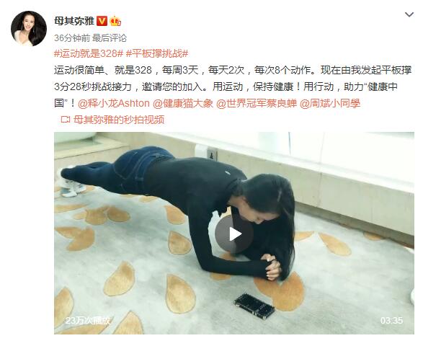423x346 pixels.
Task: Click the orange V verified badge
Action: tap(102, 21)
